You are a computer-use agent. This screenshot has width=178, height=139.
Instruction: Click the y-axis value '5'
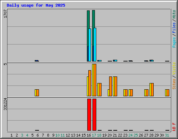click(x=5, y=64)
